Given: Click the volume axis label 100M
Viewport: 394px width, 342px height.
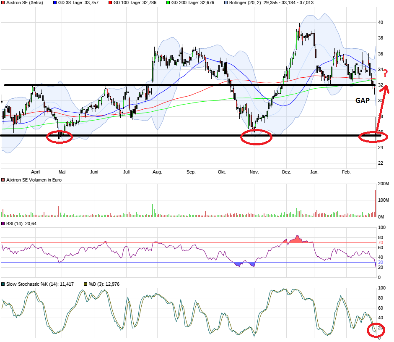Looking at the screenshot, I should point(384,200).
